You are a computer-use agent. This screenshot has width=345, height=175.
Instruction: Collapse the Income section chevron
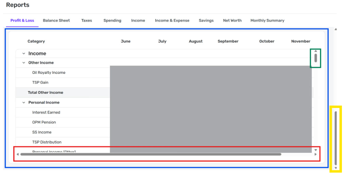pyautogui.click(x=24, y=54)
